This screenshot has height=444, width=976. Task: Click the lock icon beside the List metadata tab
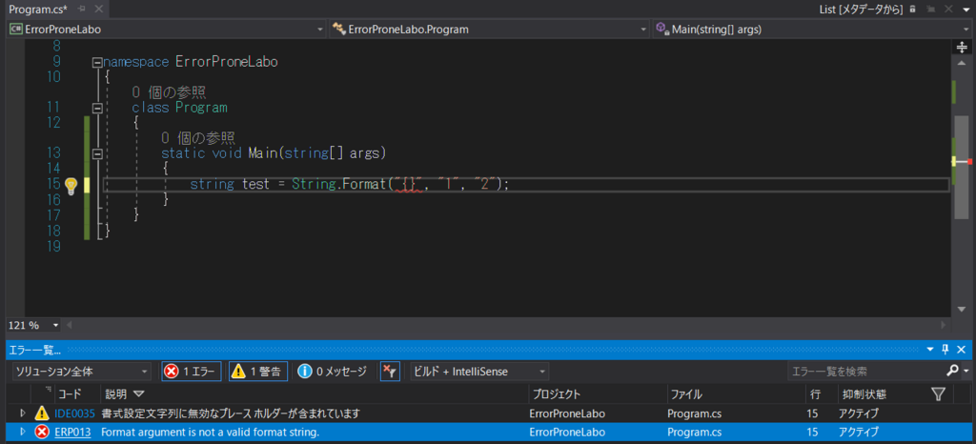pos(912,9)
